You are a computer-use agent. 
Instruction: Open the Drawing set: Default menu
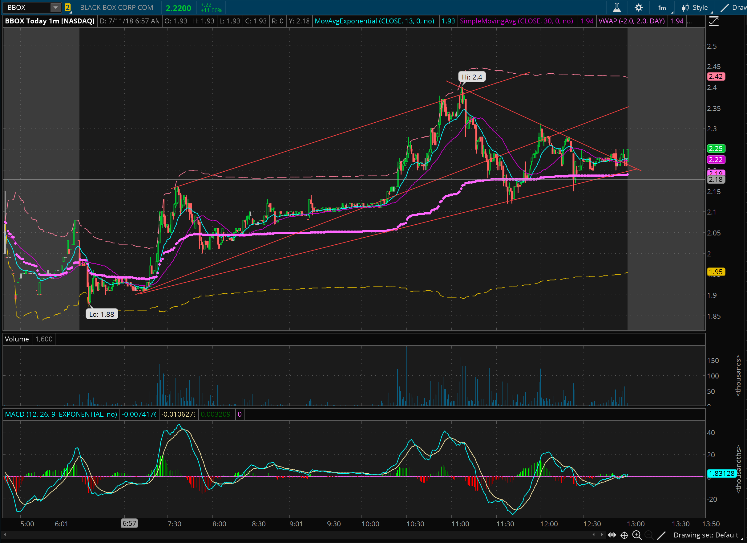click(705, 535)
